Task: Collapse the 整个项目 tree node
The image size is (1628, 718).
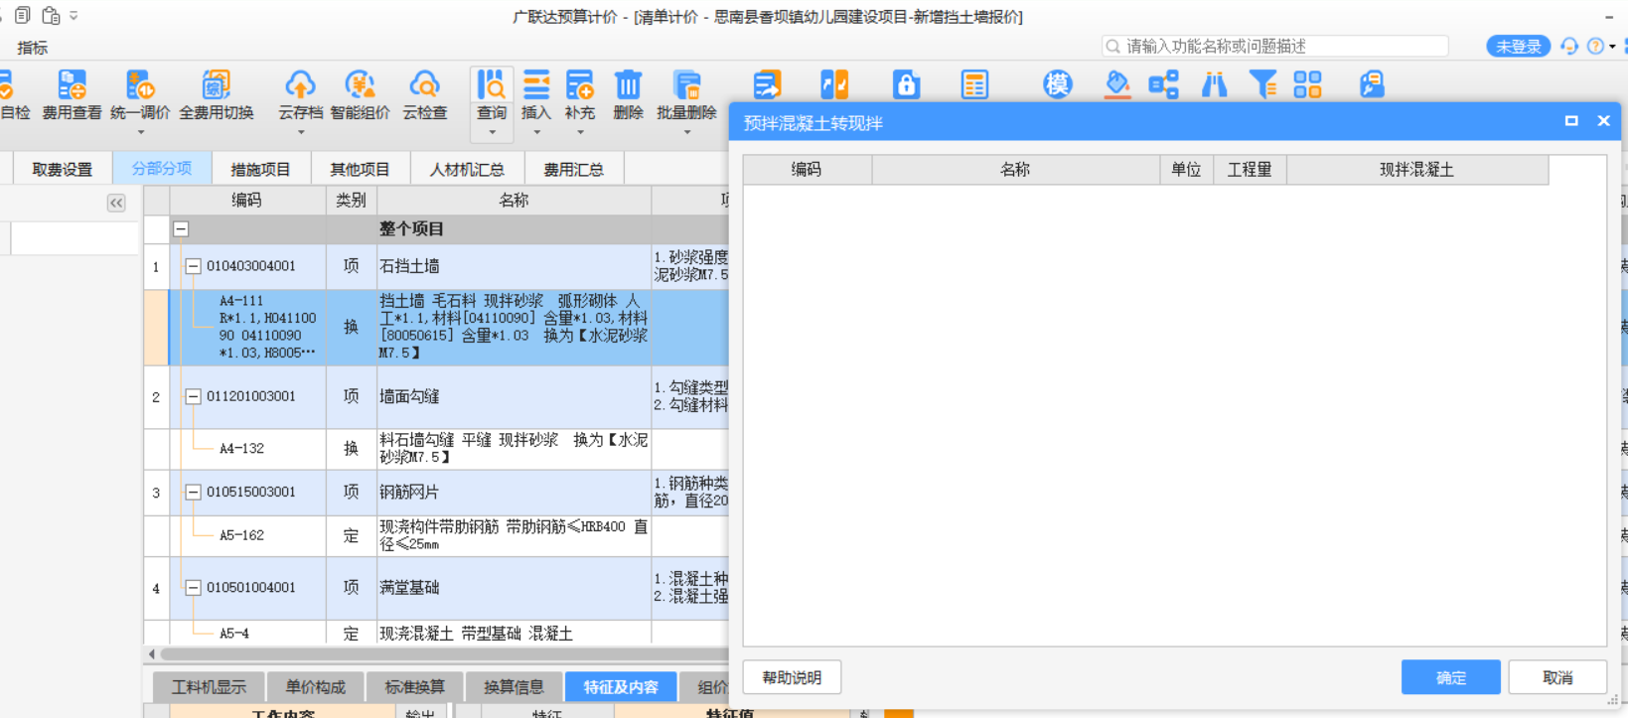Action: (181, 229)
